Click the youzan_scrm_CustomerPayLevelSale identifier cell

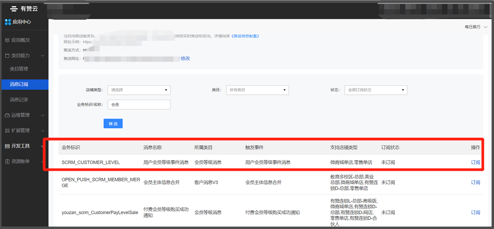(100, 213)
